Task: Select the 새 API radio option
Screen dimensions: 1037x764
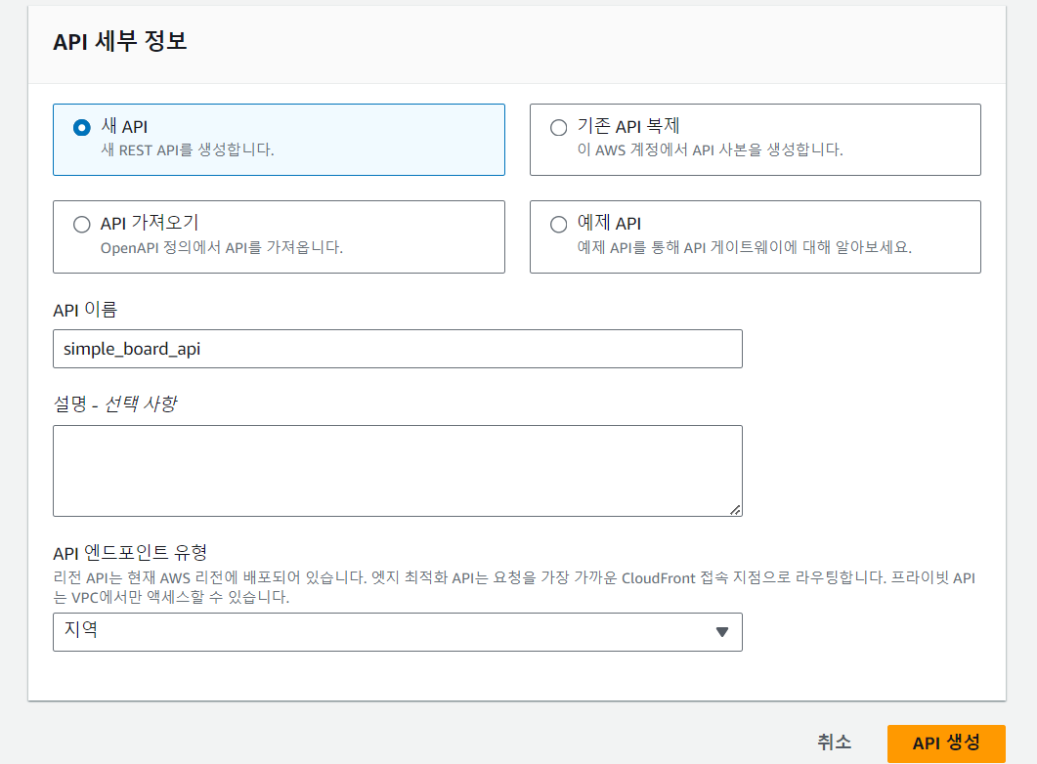Action: (x=82, y=127)
